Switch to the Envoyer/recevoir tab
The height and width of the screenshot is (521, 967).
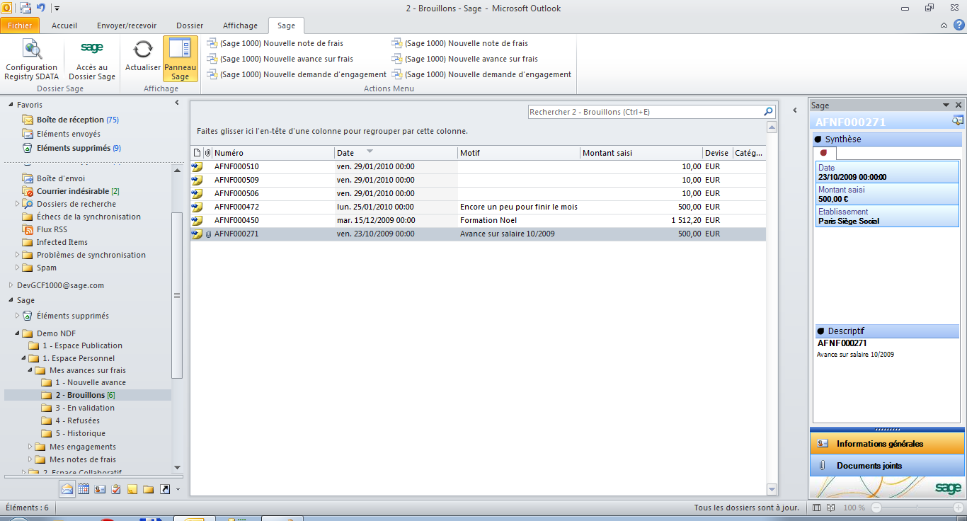click(x=127, y=25)
